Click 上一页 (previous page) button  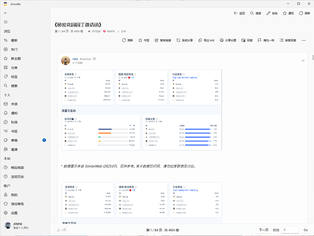[x=61, y=230]
